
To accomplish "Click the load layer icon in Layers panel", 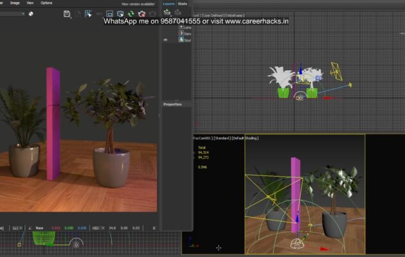I will (x=167, y=12).
